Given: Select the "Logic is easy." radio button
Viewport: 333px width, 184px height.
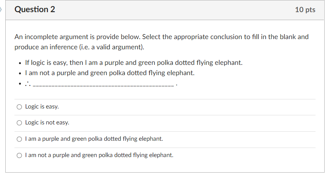Looking at the screenshot, I should pos(19,107).
